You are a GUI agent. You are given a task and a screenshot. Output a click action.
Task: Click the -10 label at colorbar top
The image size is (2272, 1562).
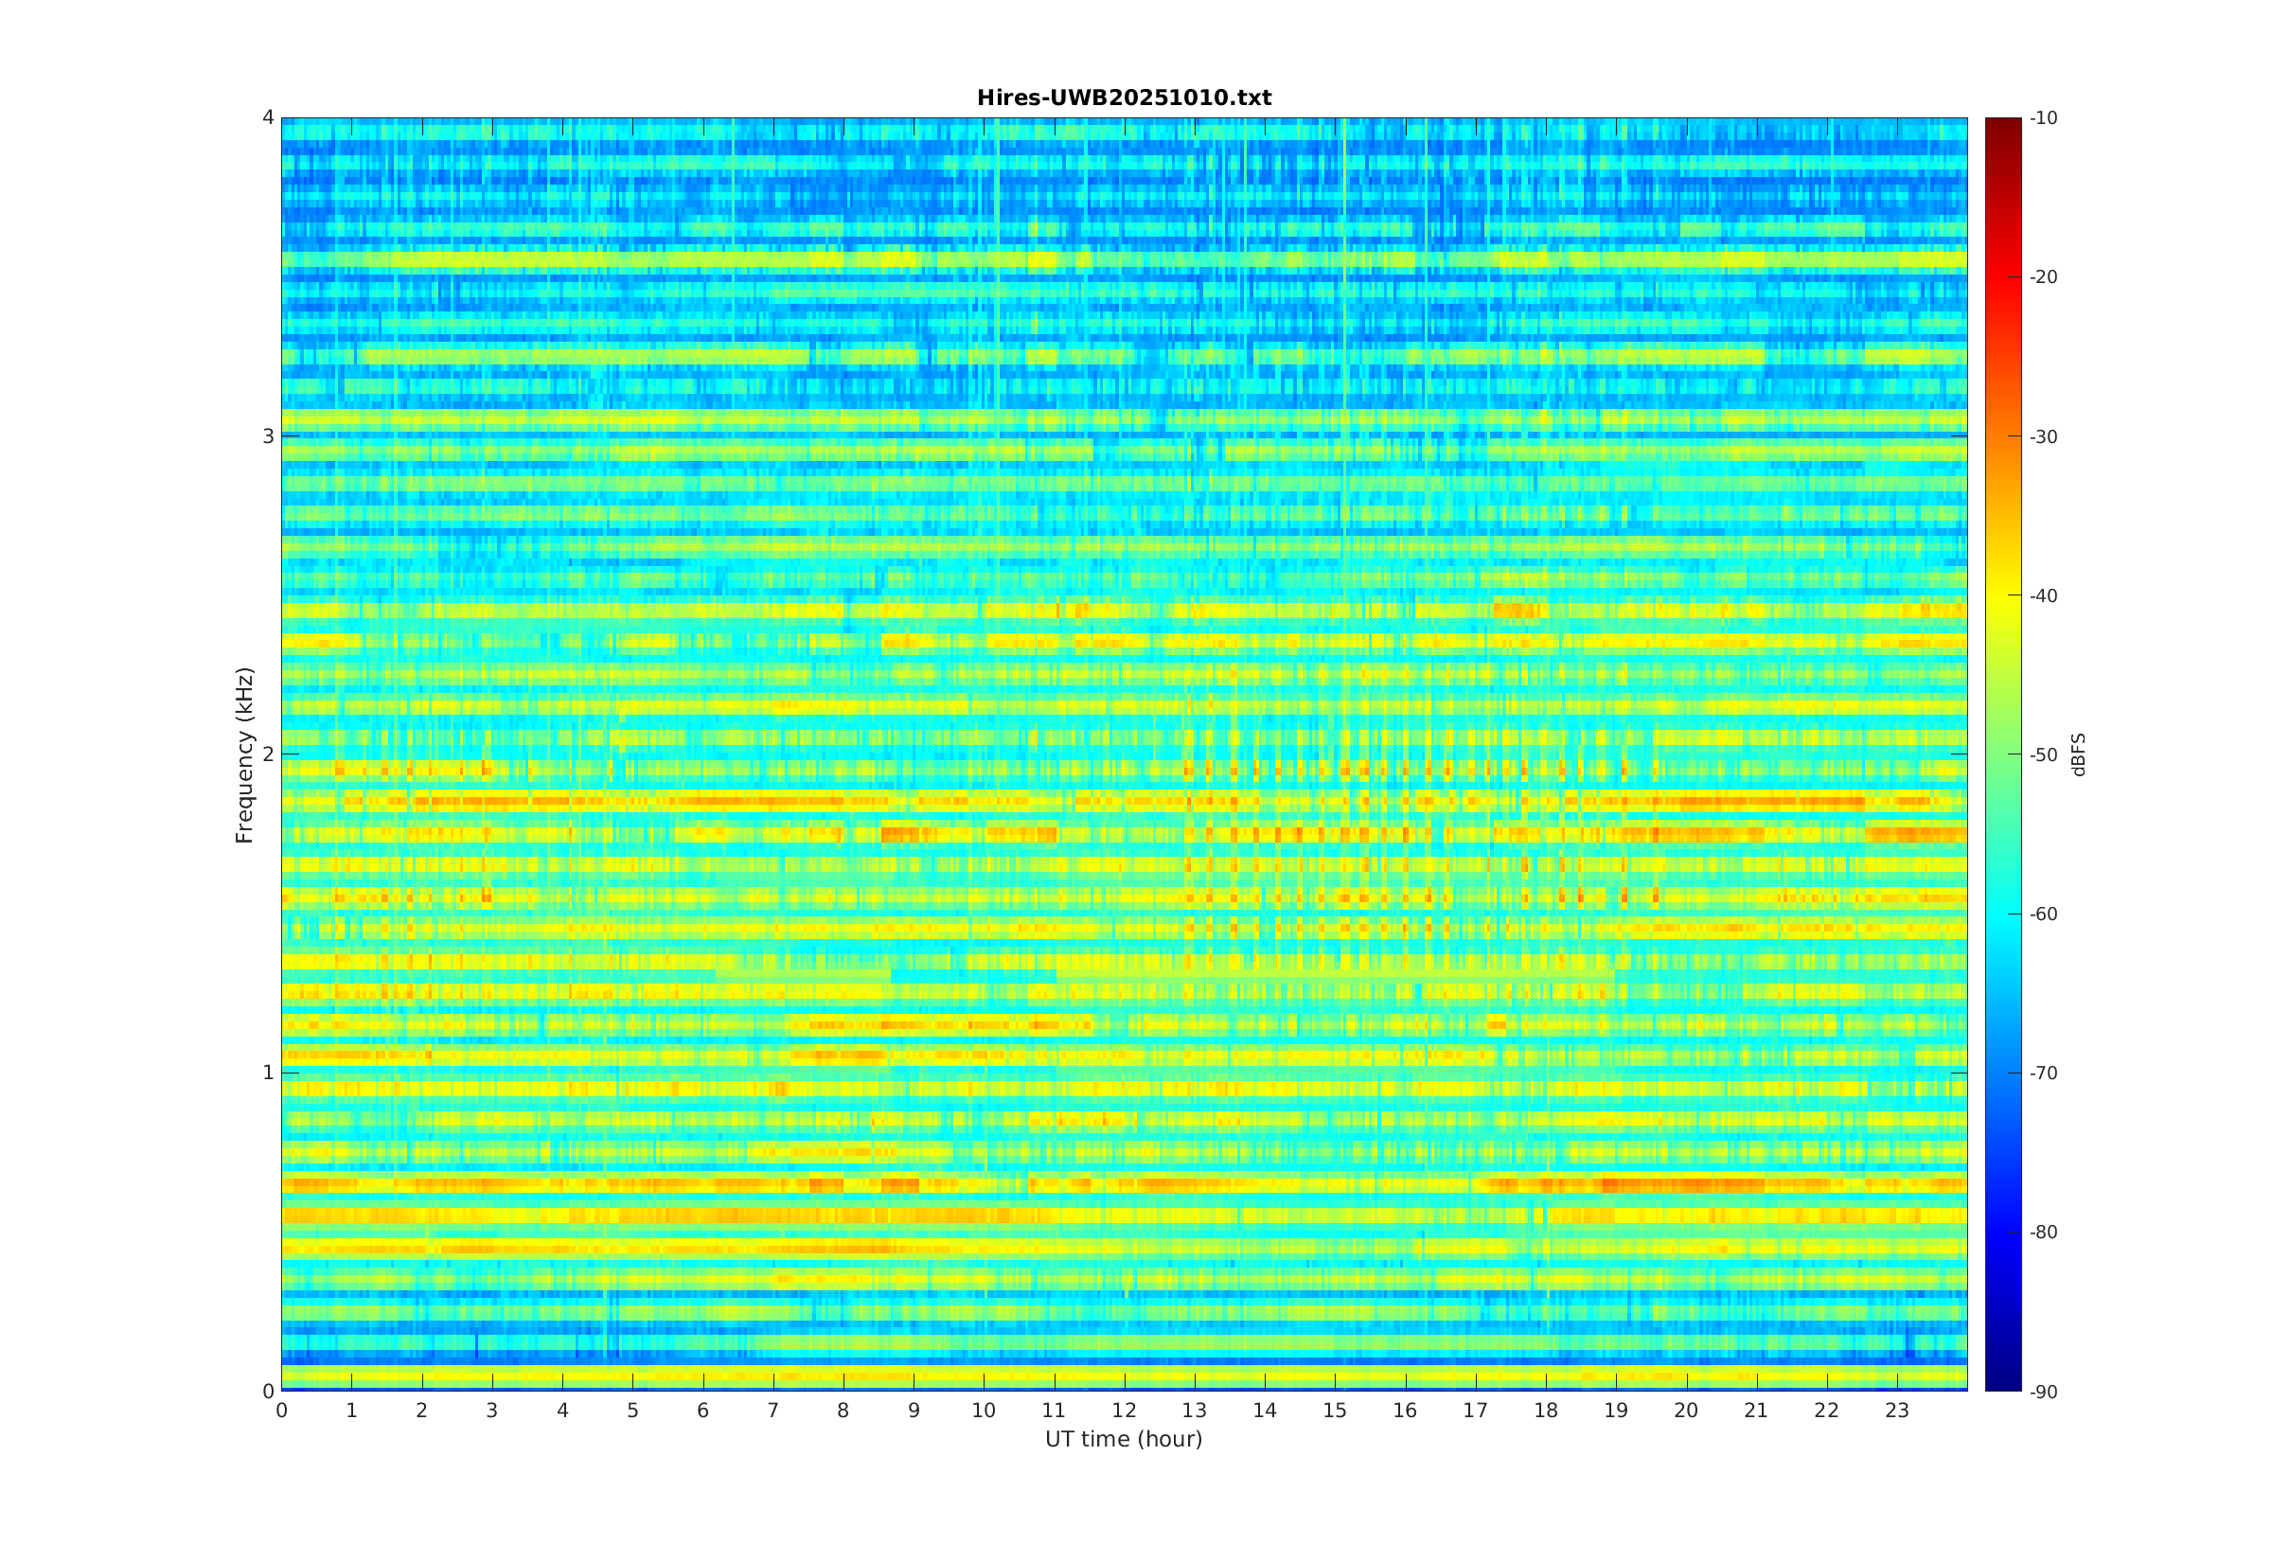tap(2043, 118)
